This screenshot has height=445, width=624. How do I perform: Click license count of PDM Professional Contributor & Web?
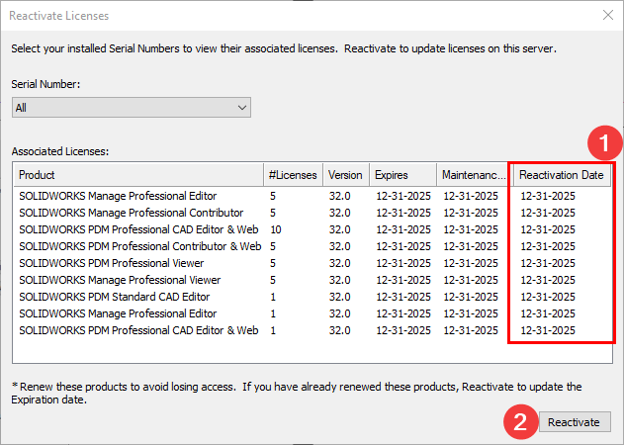click(273, 246)
